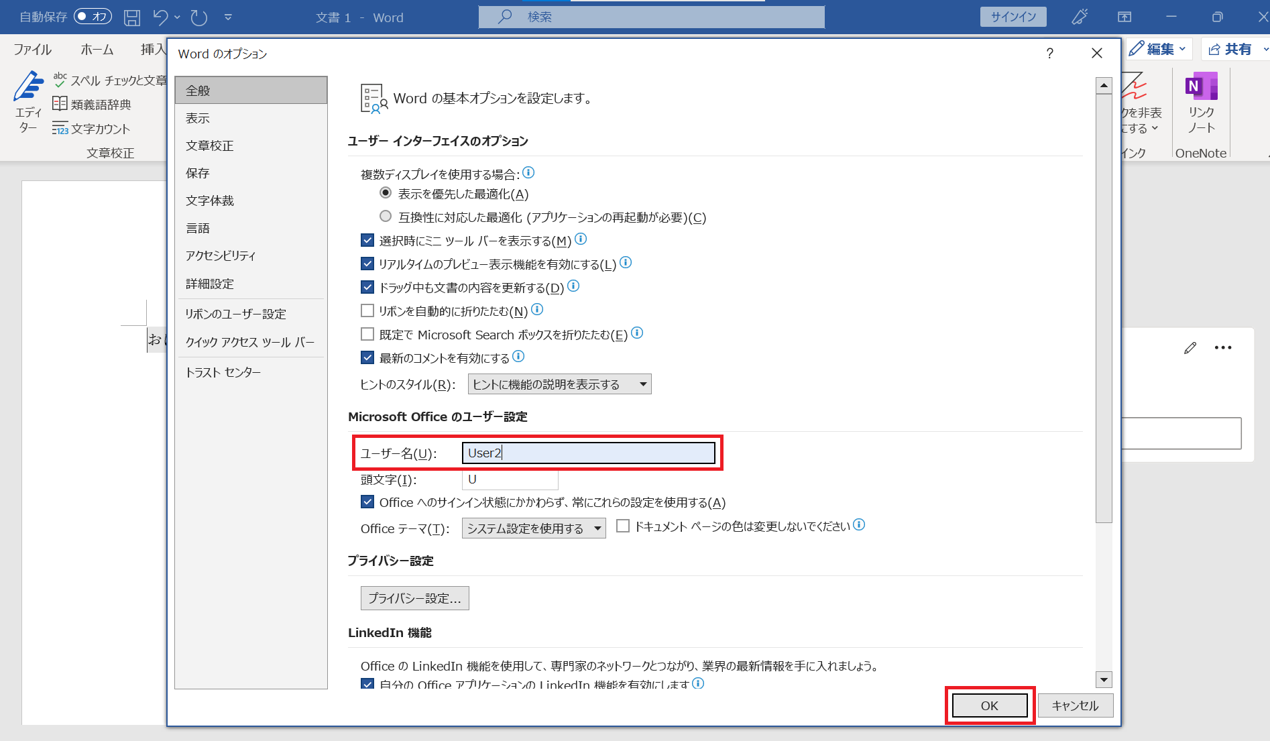This screenshot has width=1270, height=741.
Task: Click the OneNote リンクノート icon
Action: click(1201, 103)
